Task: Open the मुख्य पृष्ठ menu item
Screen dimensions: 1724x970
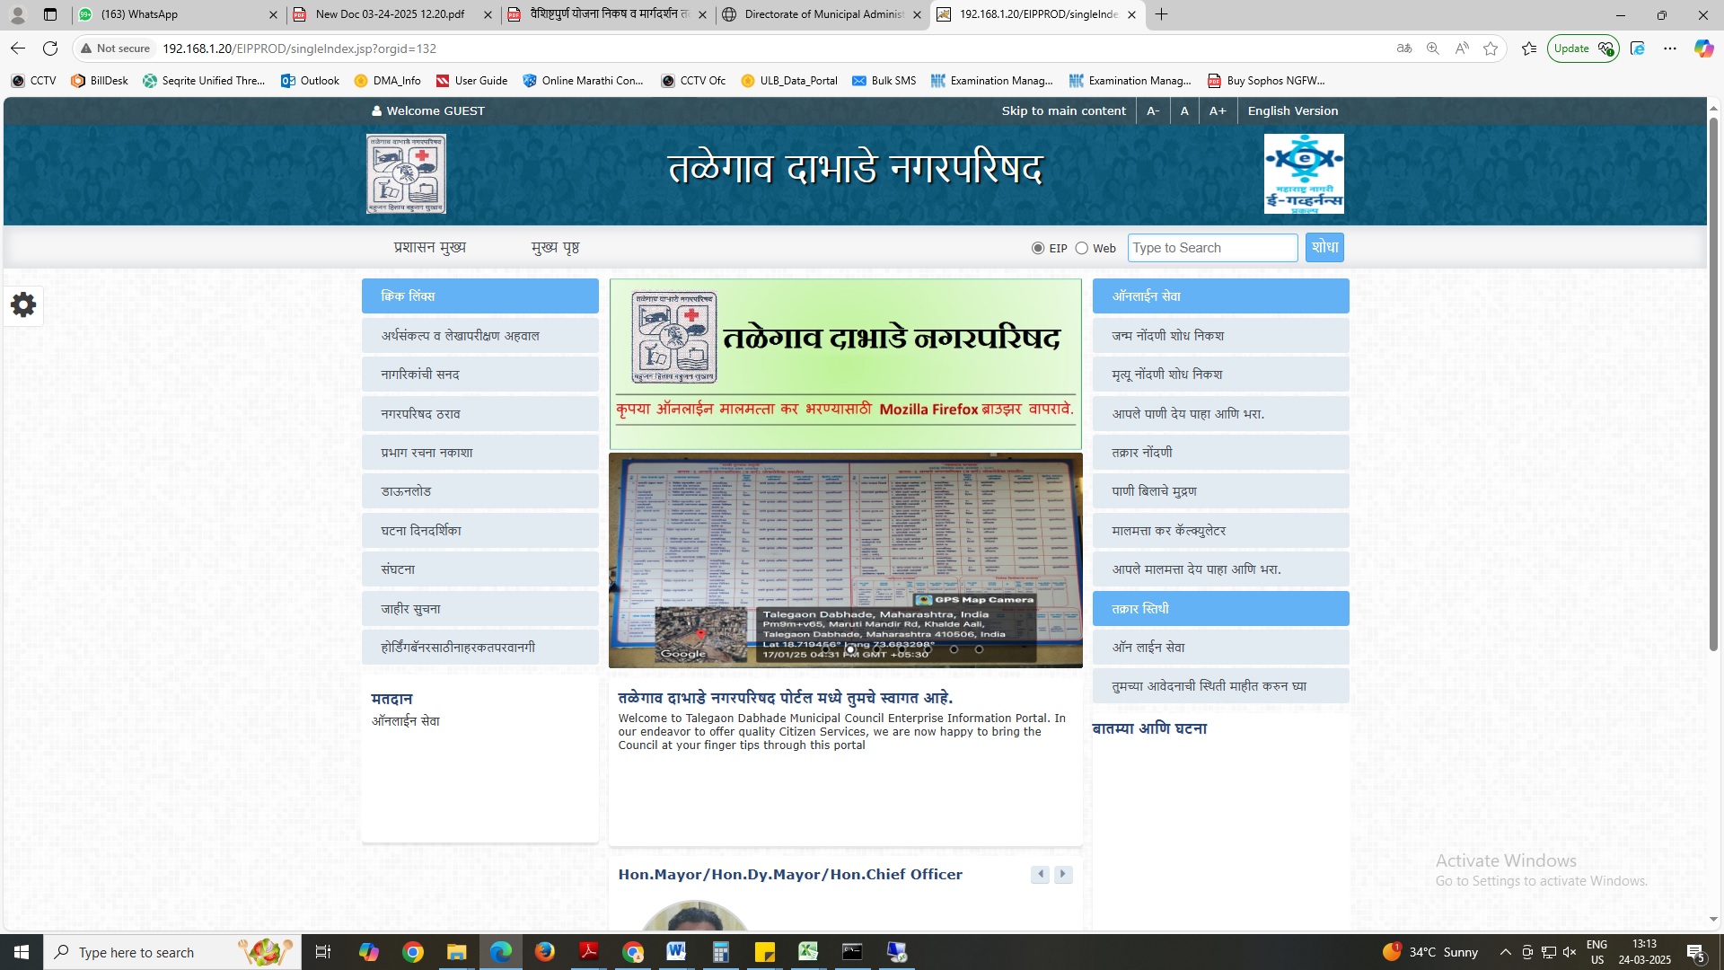Action: (555, 247)
